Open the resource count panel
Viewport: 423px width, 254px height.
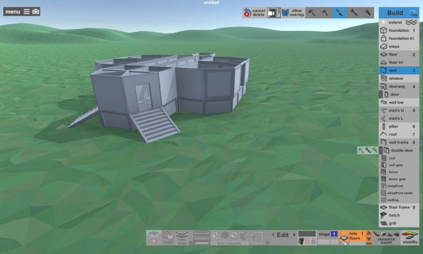coord(386,237)
